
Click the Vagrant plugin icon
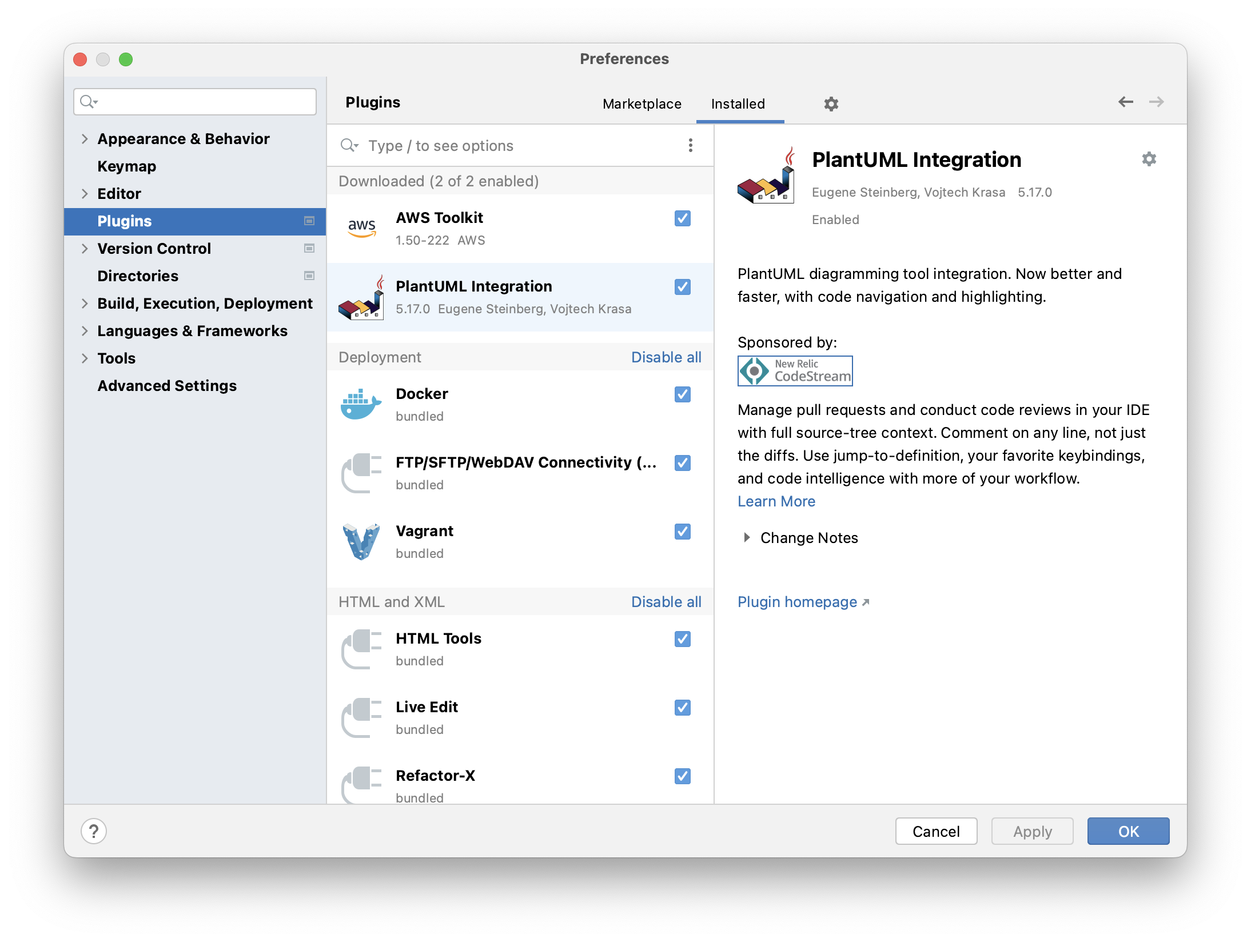[361, 541]
